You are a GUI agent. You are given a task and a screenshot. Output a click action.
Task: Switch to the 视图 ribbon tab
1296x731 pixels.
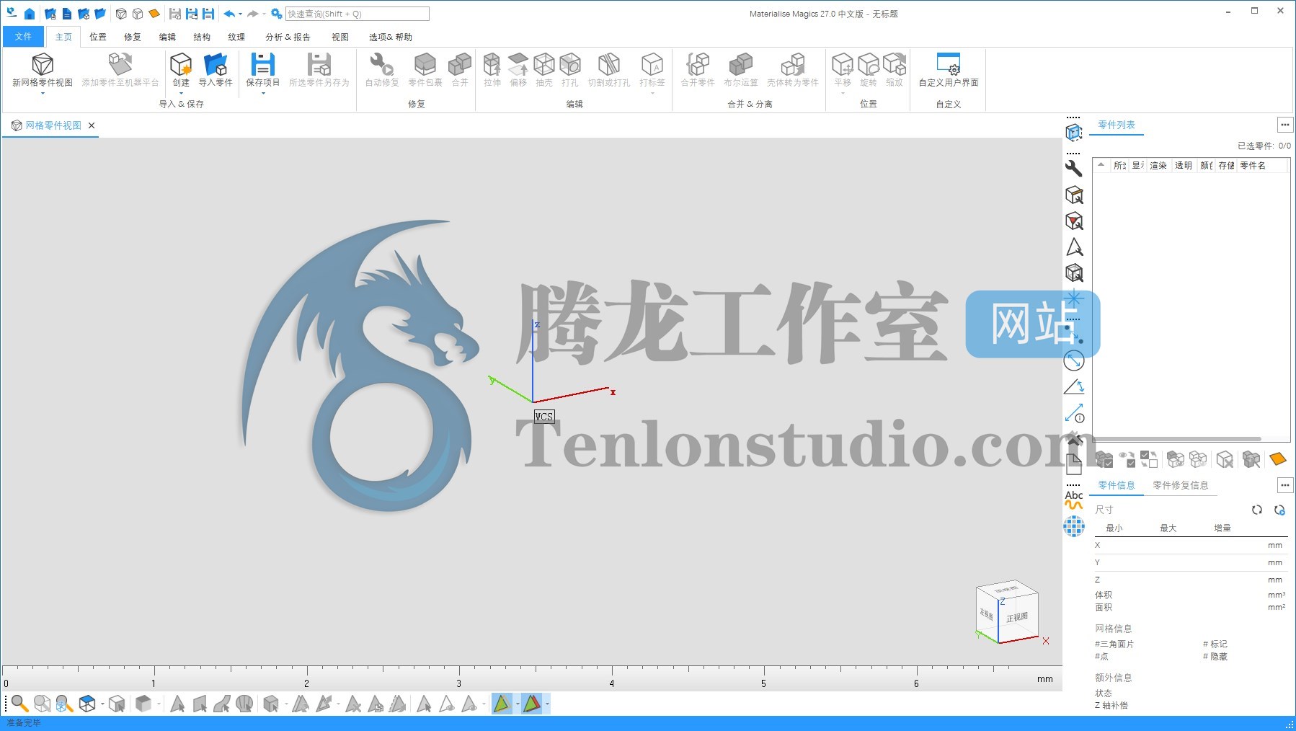[x=340, y=37]
